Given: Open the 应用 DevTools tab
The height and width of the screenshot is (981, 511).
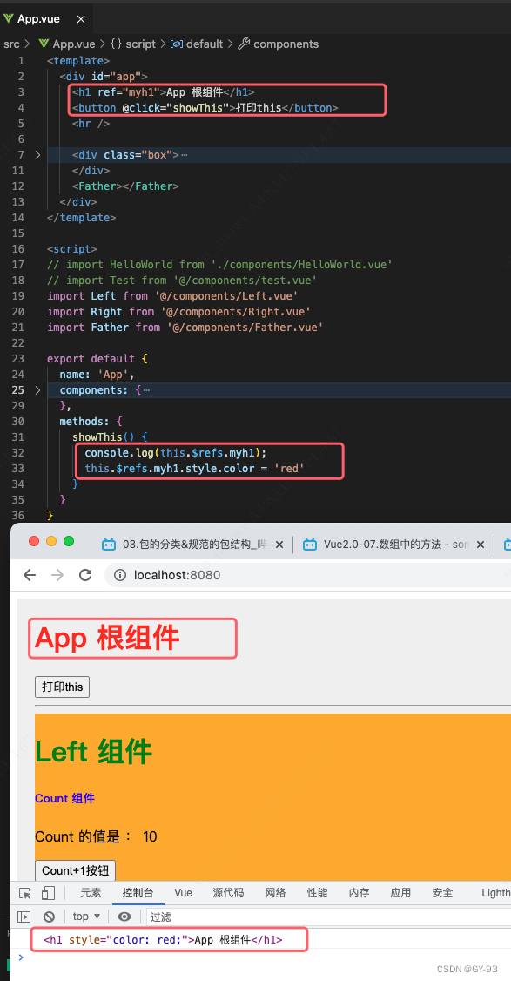Looking at the screenshot, I should pos(400,893).
